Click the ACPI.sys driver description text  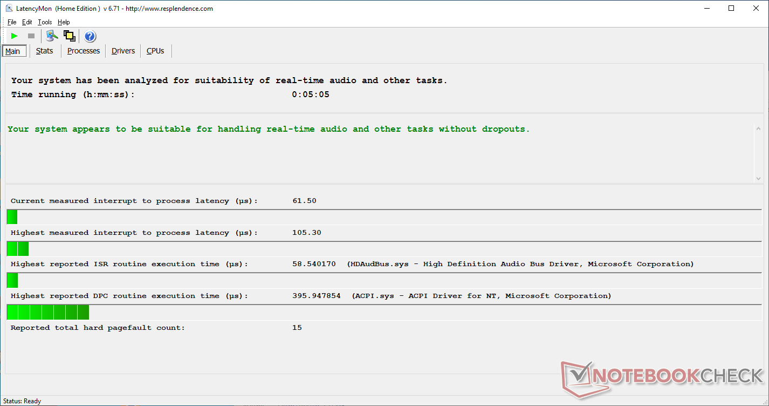[x=482, y=296]
